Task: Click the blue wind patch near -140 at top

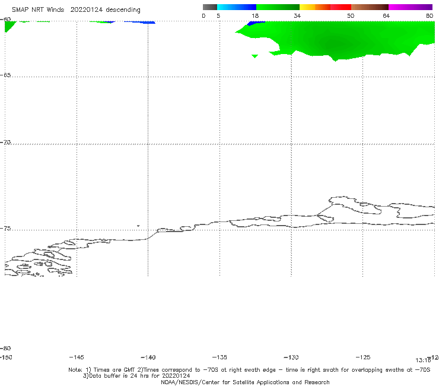Action: click(x=140, y=22)
